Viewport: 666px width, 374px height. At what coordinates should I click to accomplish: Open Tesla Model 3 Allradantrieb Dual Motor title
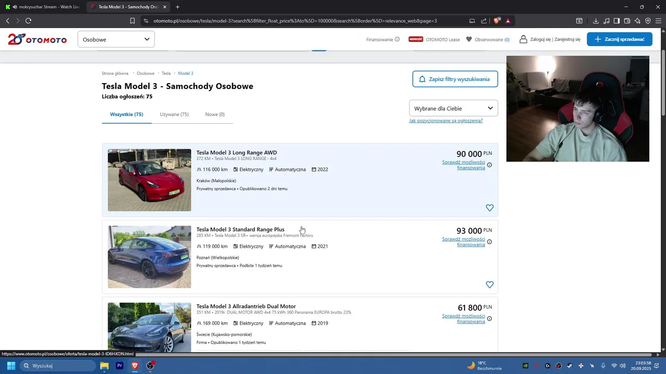tap(246, 306)
